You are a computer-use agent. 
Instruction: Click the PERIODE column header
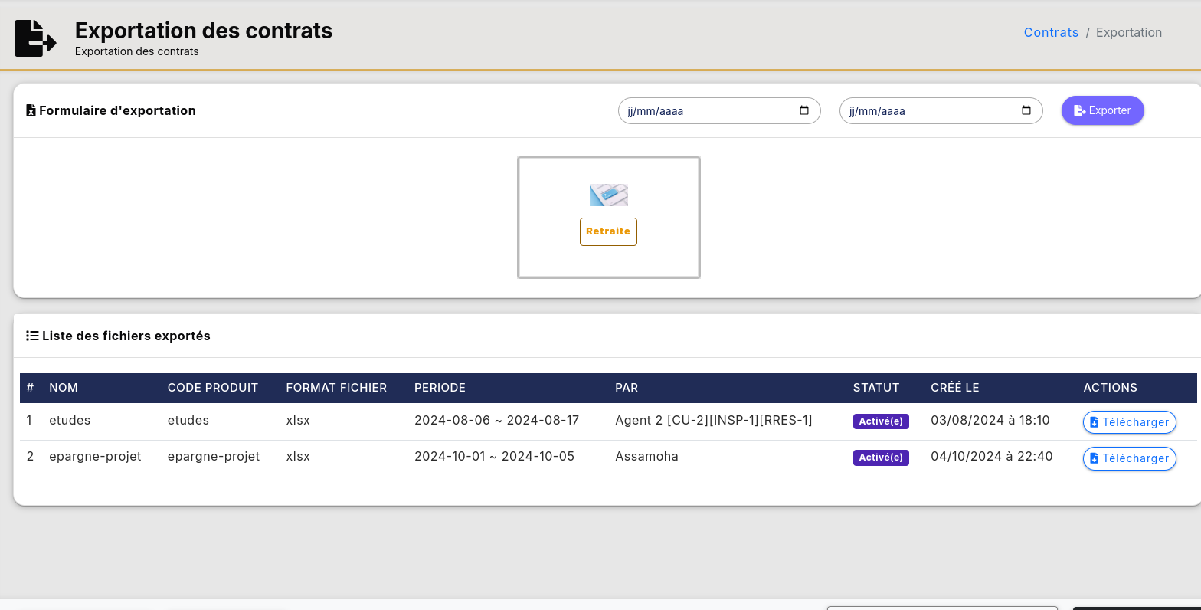point(440,388)
